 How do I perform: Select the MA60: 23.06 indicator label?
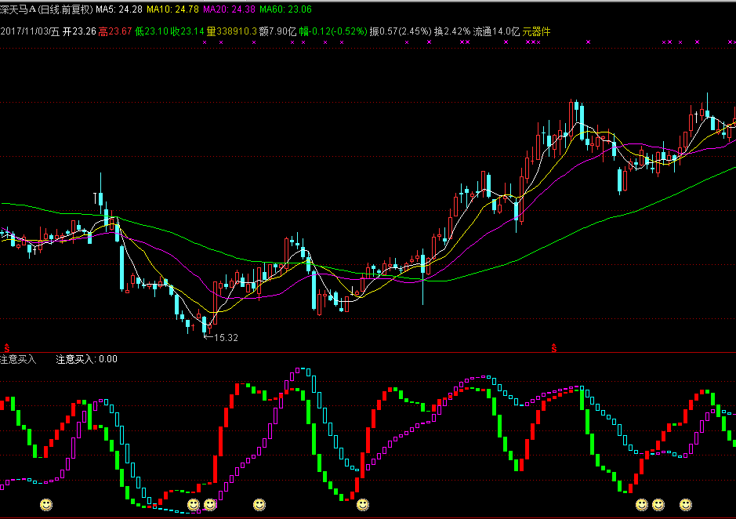tap(285, 9)
